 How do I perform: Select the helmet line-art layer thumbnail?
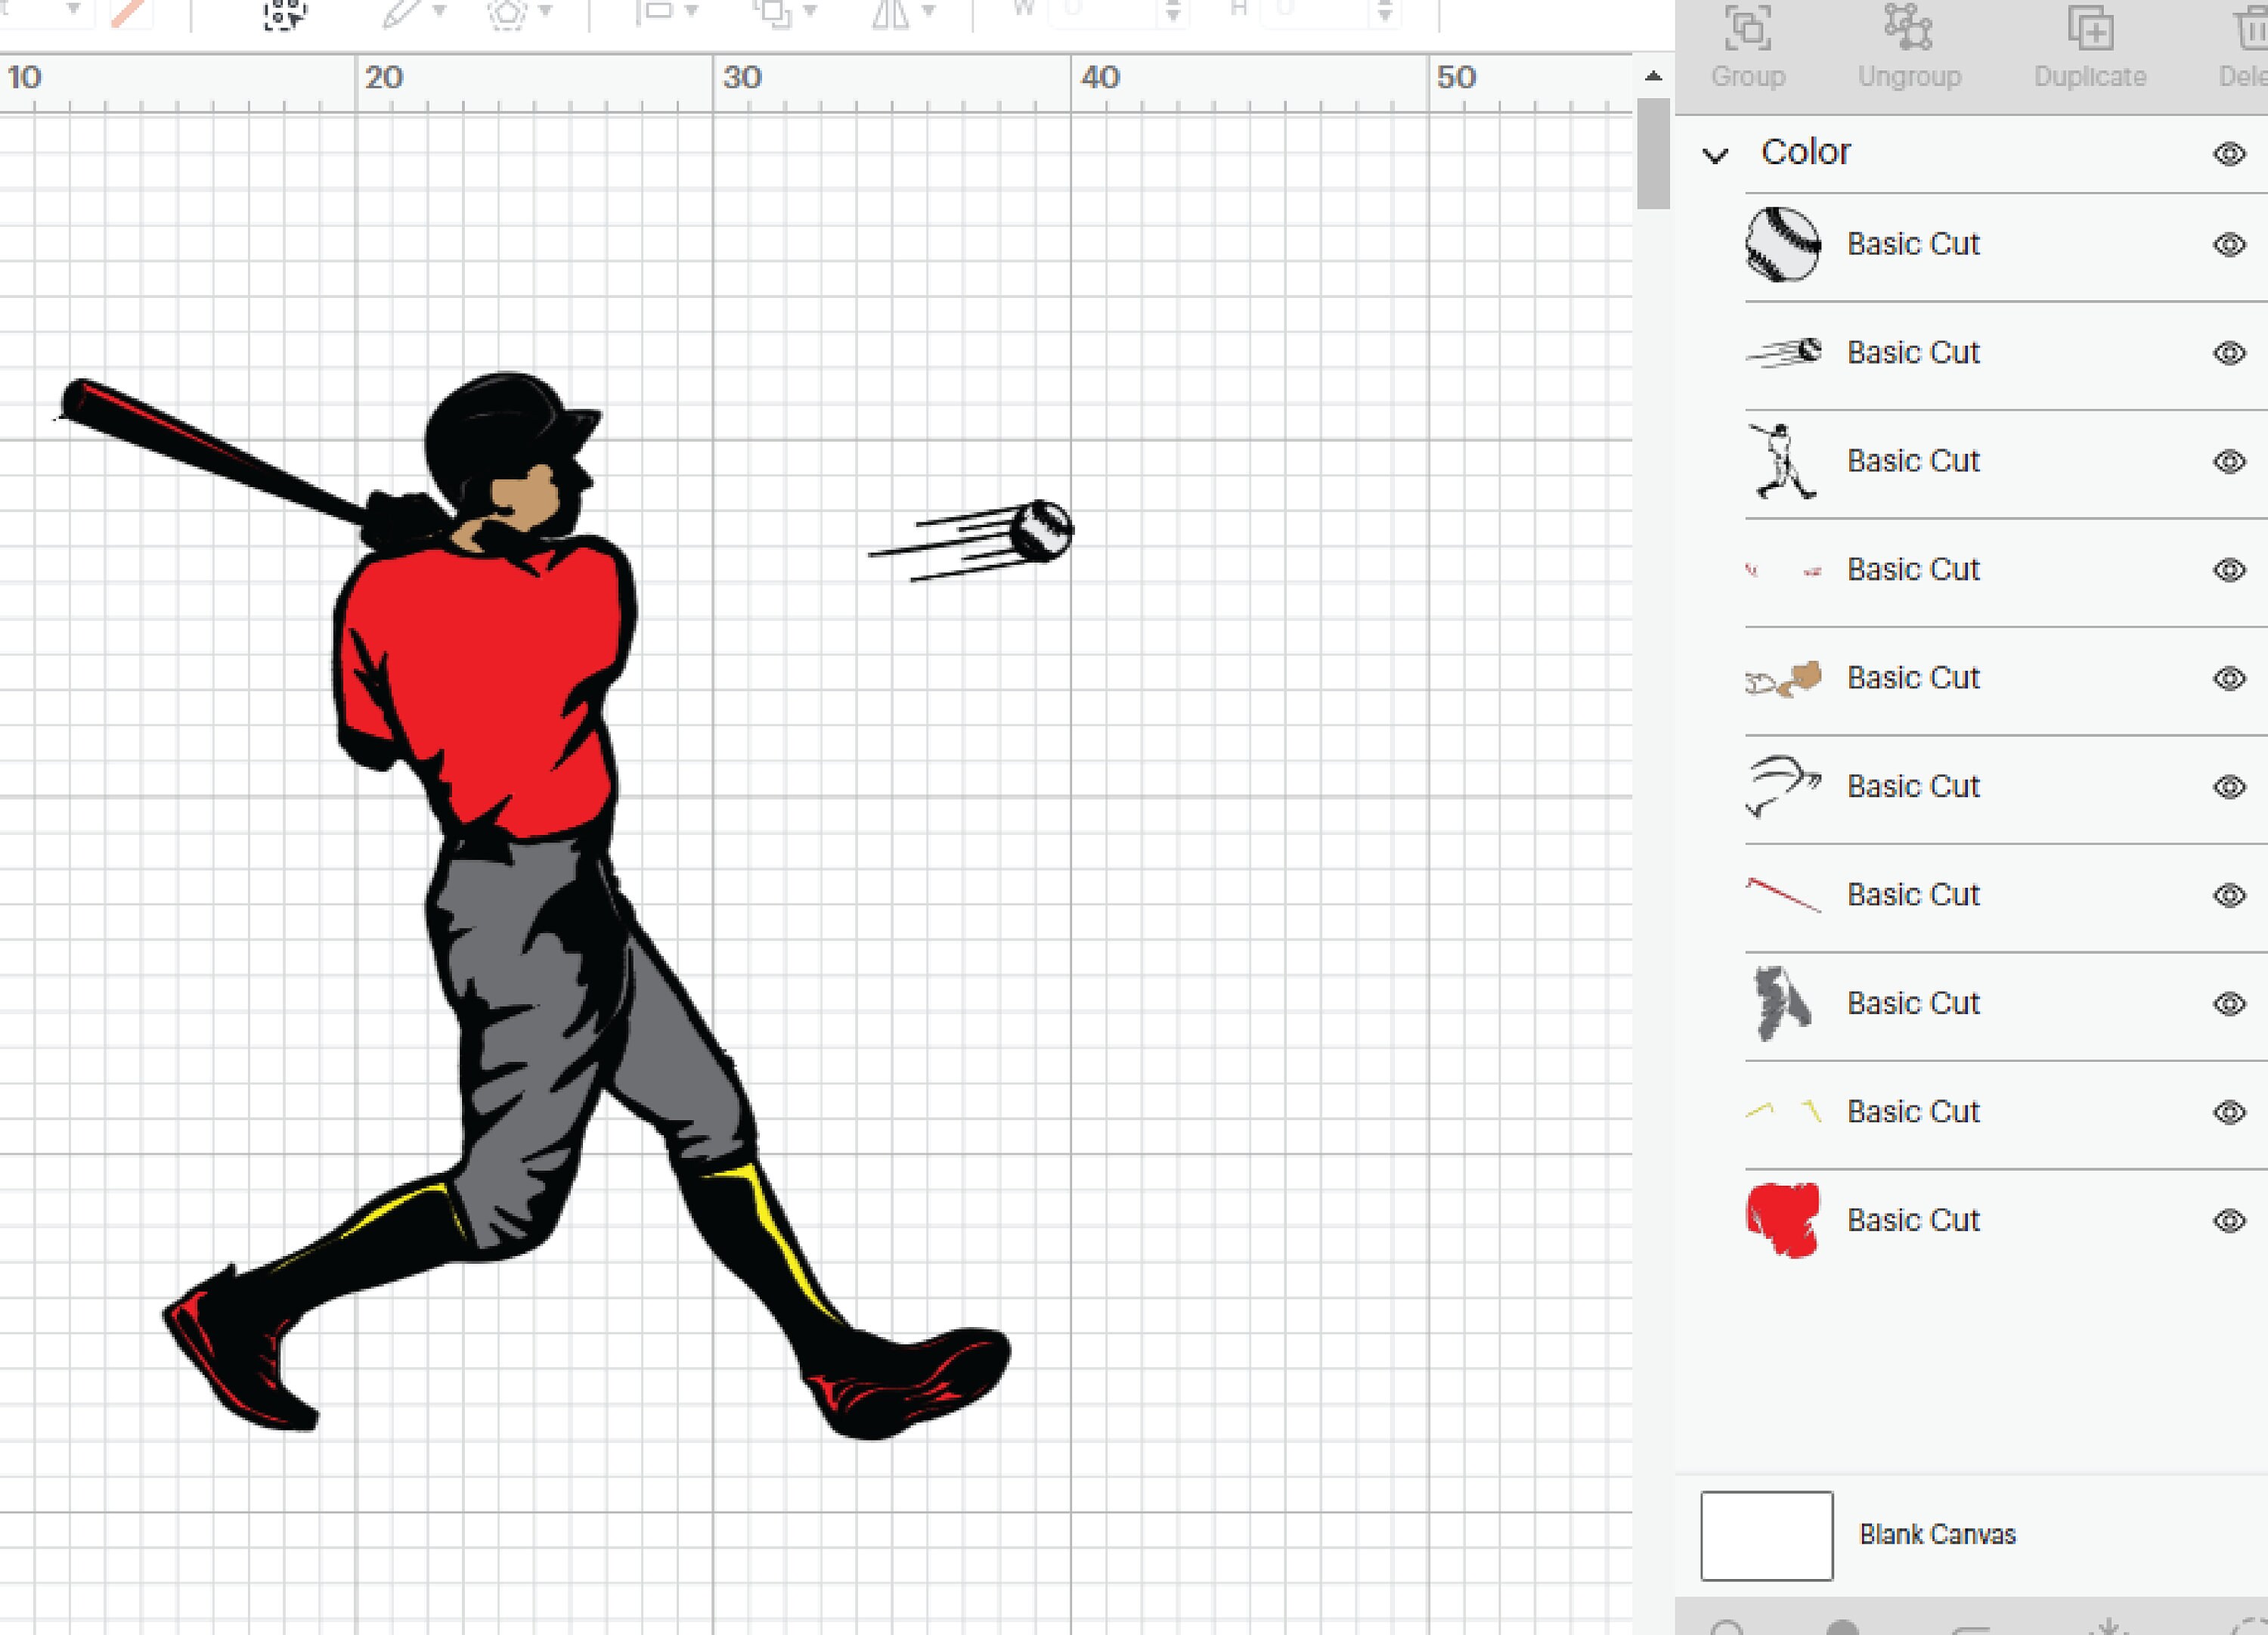(1783, 786)
